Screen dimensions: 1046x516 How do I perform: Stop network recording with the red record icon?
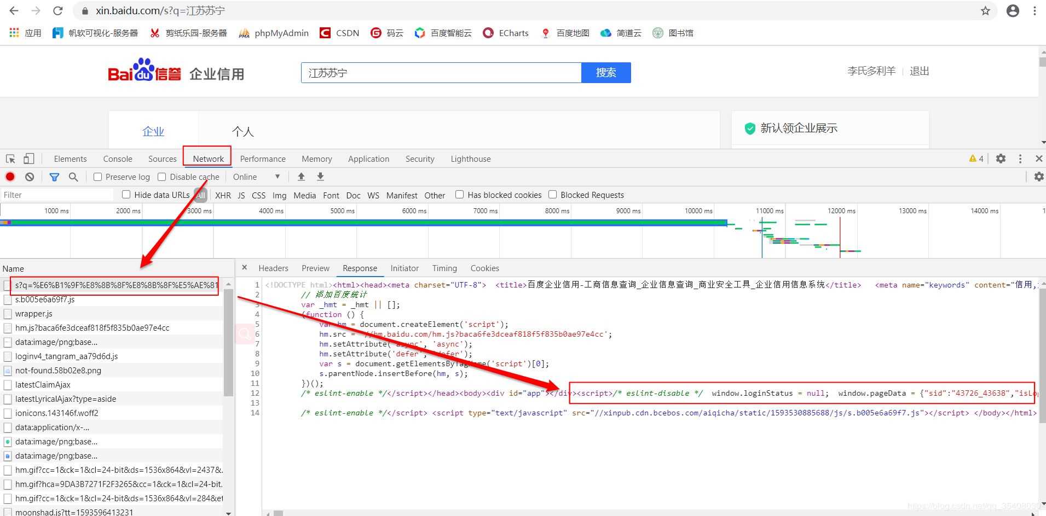[9, 177]
